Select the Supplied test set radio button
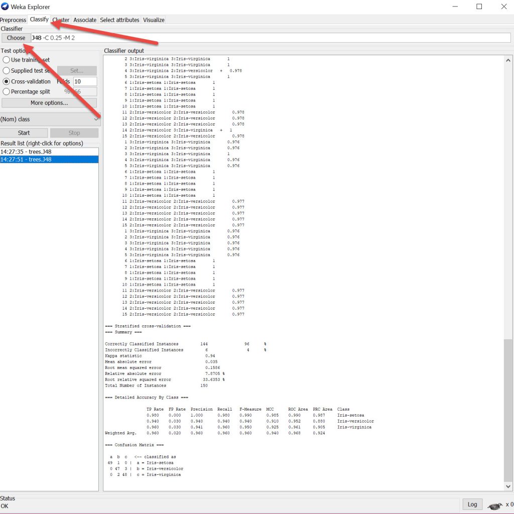The width and height of the screenshot is (514, 514). pyautogui.click(x=7, y=71)
